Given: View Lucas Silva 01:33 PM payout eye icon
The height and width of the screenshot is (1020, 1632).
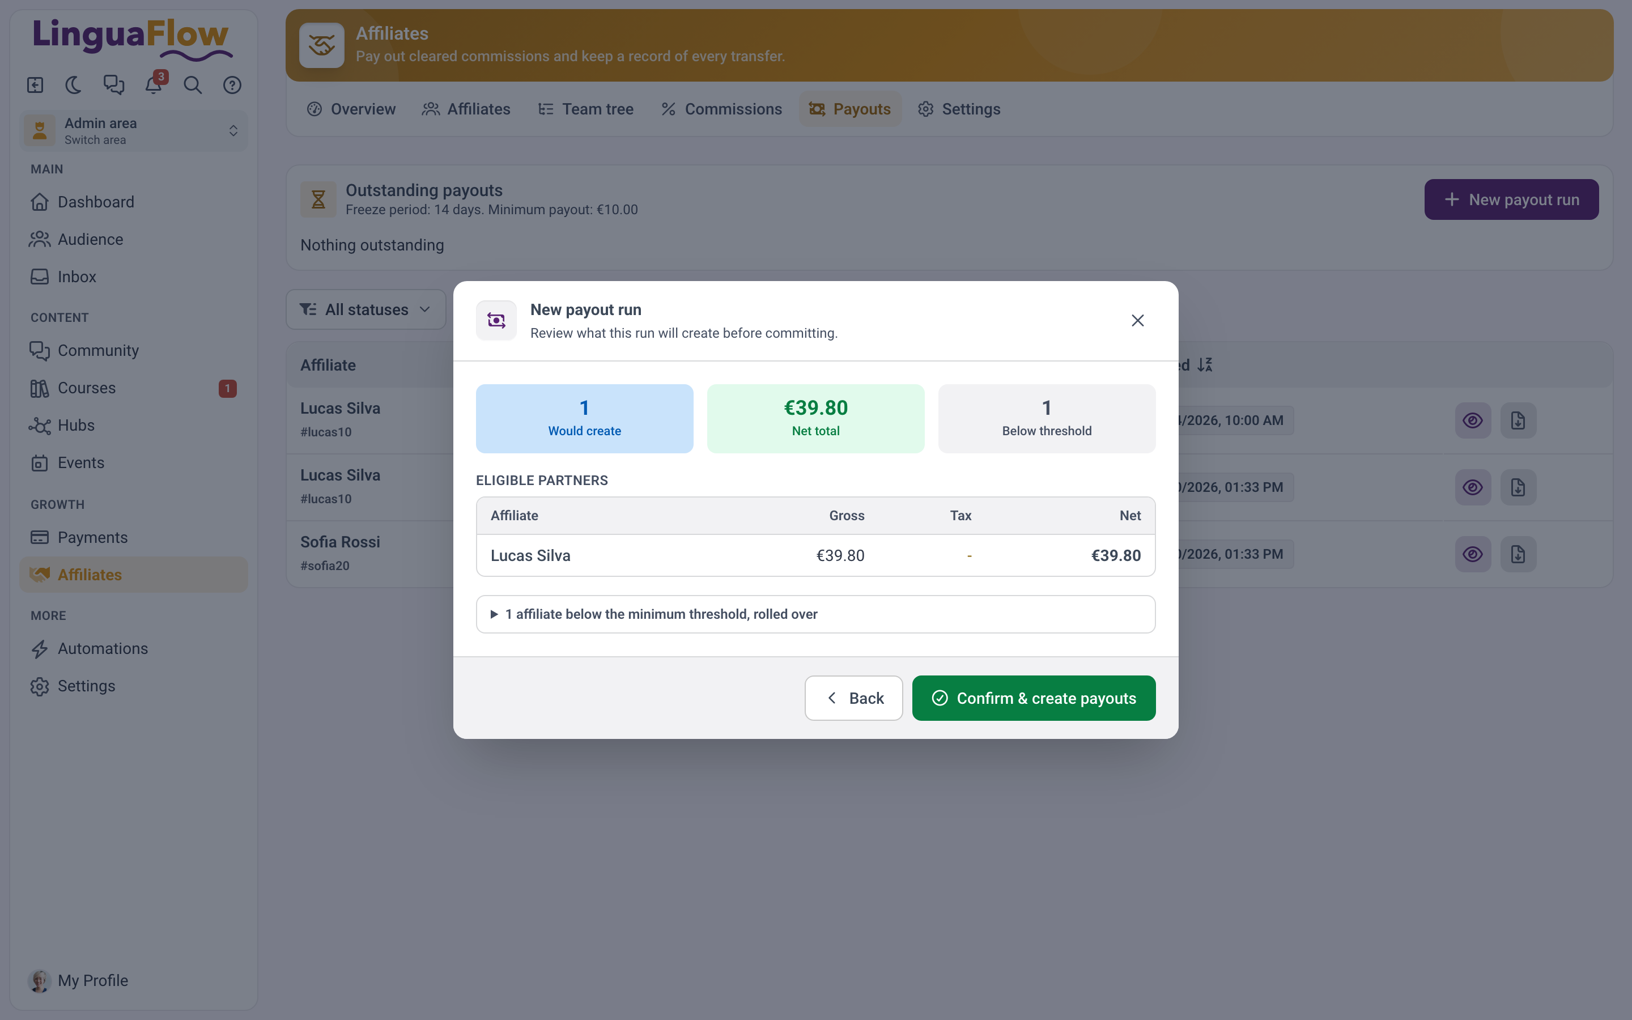Looking at the screenshot, I should 1473,487.
